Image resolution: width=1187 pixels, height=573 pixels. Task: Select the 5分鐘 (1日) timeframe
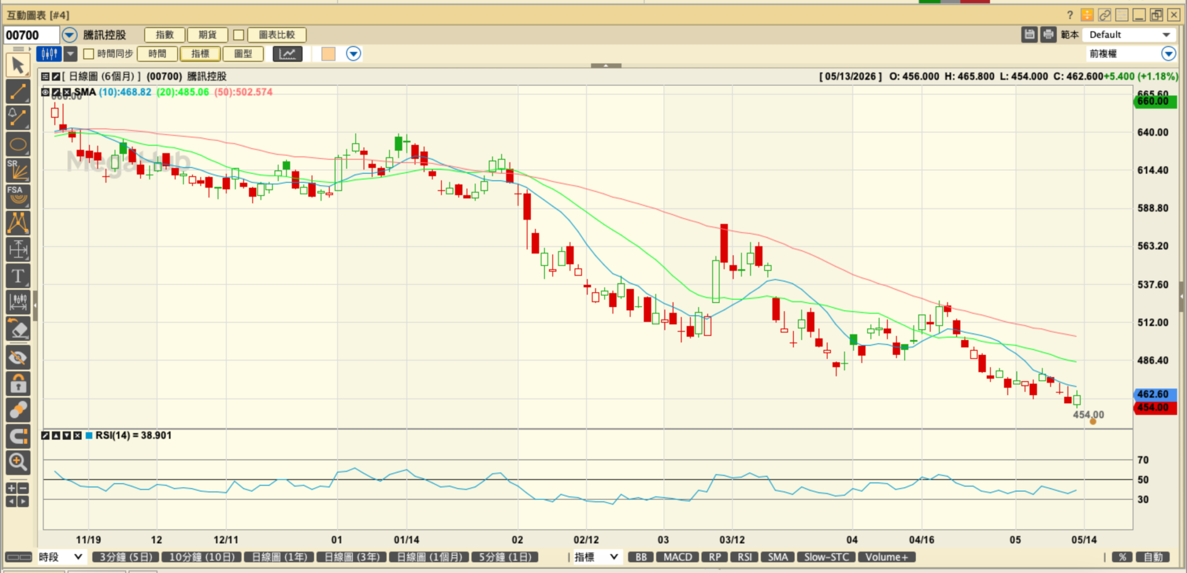click(x=504, y=557)
